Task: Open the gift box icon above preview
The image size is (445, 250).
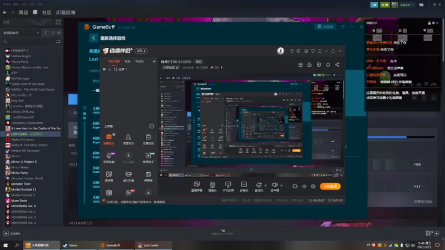Action: click(300, 64)
